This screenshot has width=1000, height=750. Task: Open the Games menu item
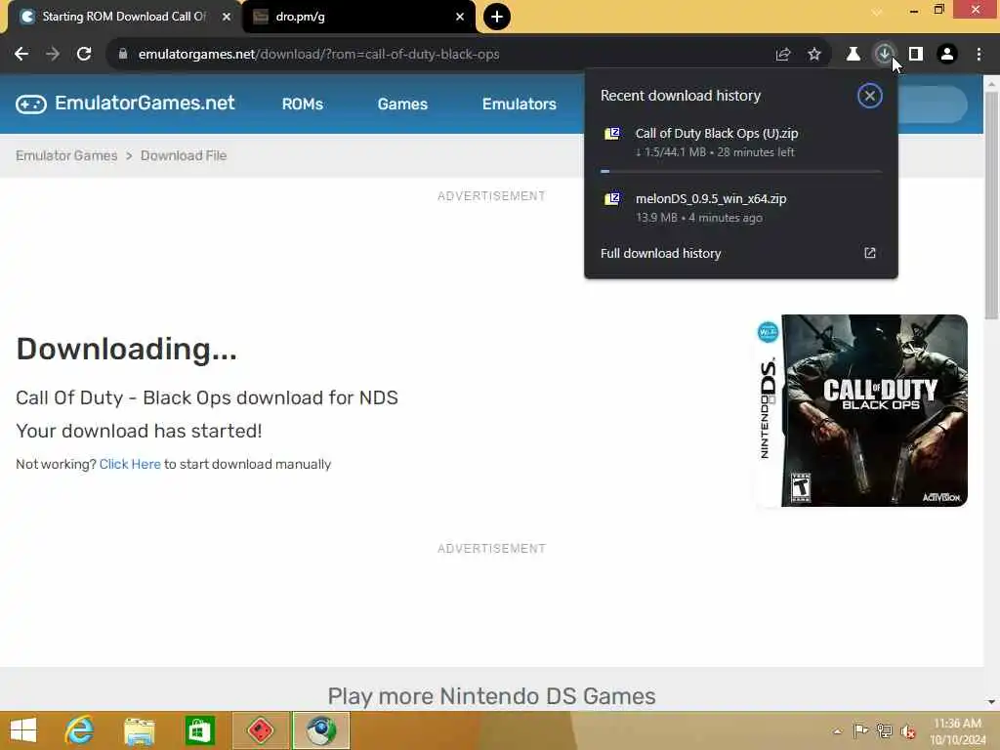coord(402,104)
